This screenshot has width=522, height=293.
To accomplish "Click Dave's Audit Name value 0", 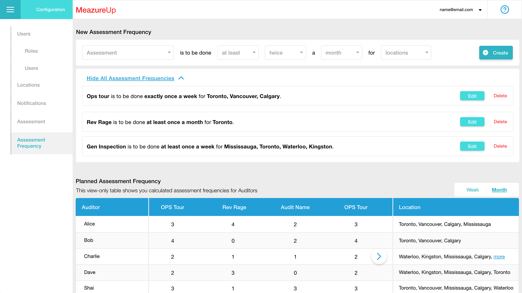I will (295, 273).
